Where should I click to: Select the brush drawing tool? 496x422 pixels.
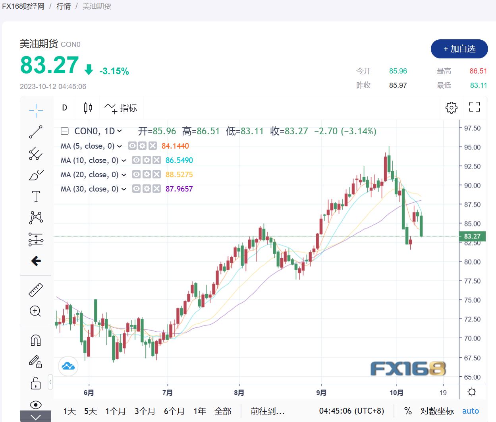coord(36,175)
